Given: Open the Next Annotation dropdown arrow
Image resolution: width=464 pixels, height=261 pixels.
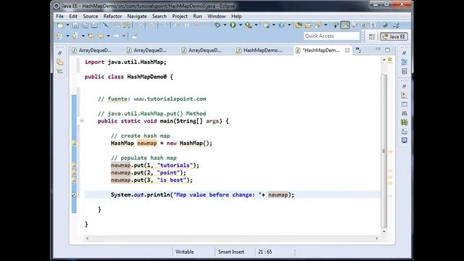Looking at the screenshot, I should (67, 36).
